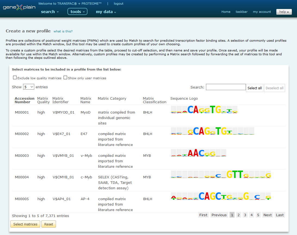Expand the search menu in header

tap(50, 12)
